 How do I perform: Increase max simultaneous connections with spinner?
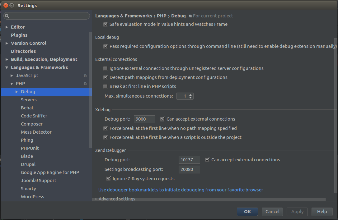point(190,95)
